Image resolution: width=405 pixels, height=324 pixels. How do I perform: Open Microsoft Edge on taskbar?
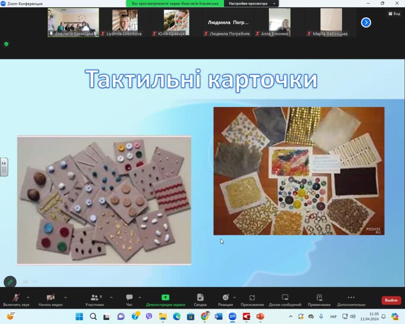177,316
